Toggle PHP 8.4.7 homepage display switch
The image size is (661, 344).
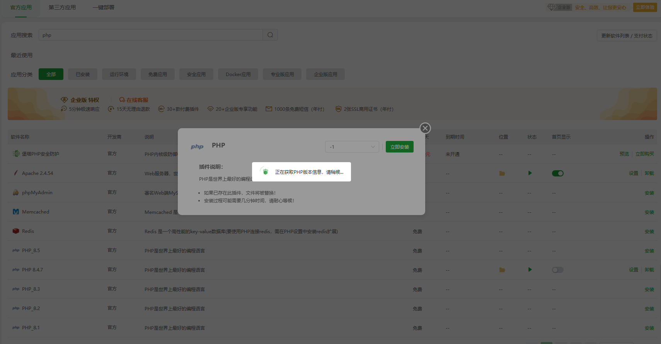558,270
